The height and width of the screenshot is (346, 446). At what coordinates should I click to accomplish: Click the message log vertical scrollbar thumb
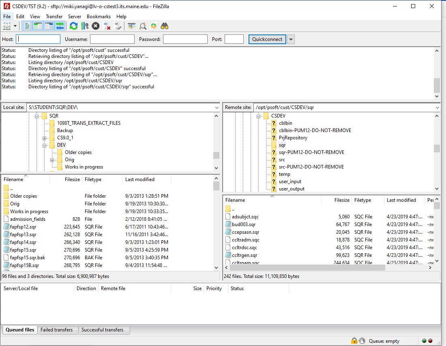click(x=437, y=85)
